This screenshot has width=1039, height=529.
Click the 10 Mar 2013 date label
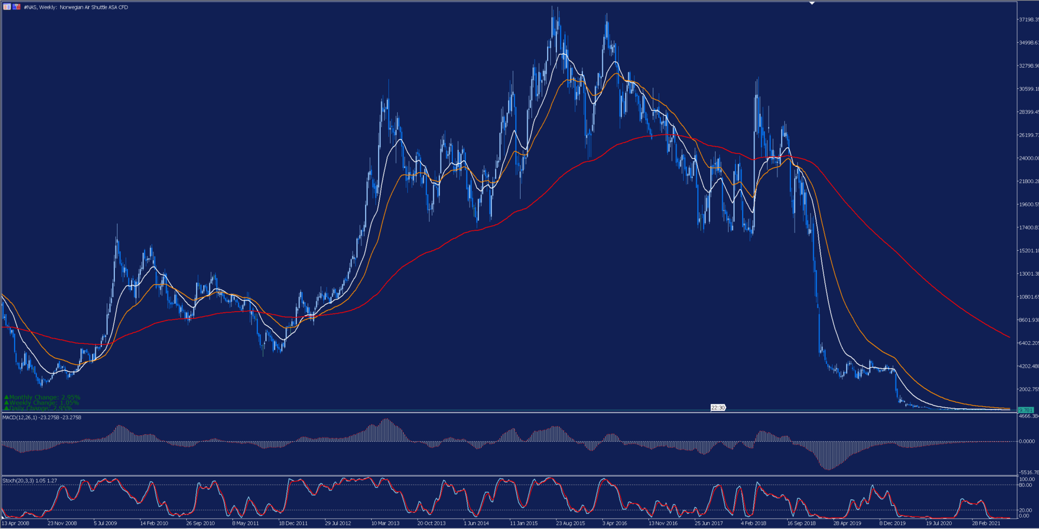[x=385, y=524]
